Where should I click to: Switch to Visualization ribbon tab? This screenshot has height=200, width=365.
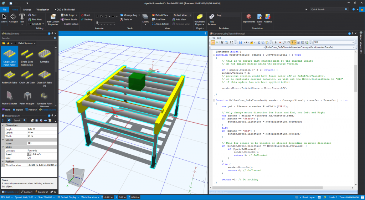43,10
